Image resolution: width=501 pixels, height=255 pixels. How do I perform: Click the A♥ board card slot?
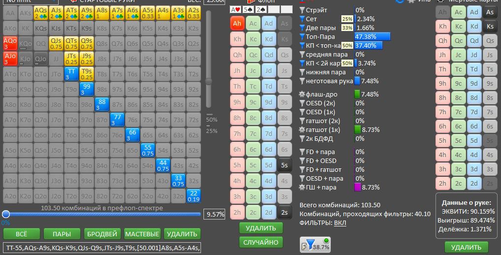pos(235,9)
